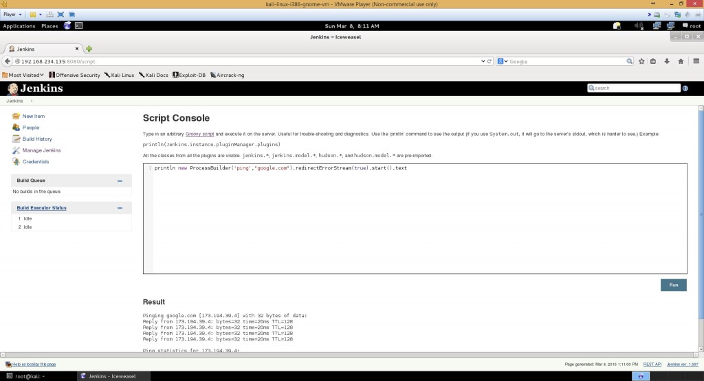This screenshot has height=381, width=704.
Task: Launch Iceweasel from the top panel globe icon
Action: point(67,25)
